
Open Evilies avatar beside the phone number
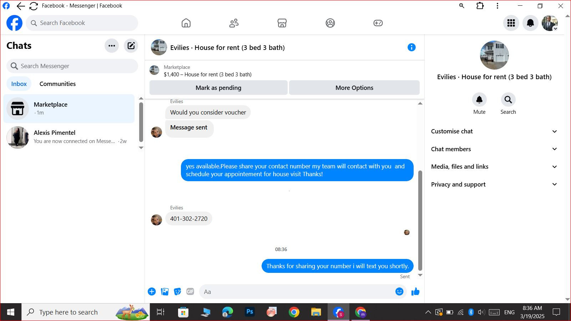[156, 220]
